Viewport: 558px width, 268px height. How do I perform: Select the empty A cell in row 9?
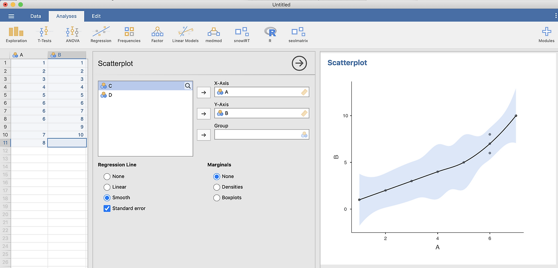[29, 127]
